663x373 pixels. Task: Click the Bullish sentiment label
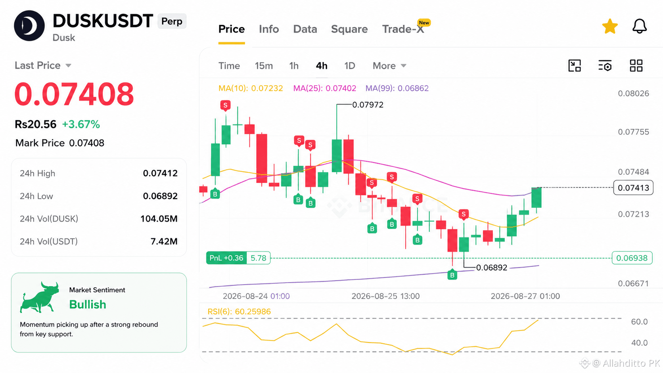(x=88, y=304)
